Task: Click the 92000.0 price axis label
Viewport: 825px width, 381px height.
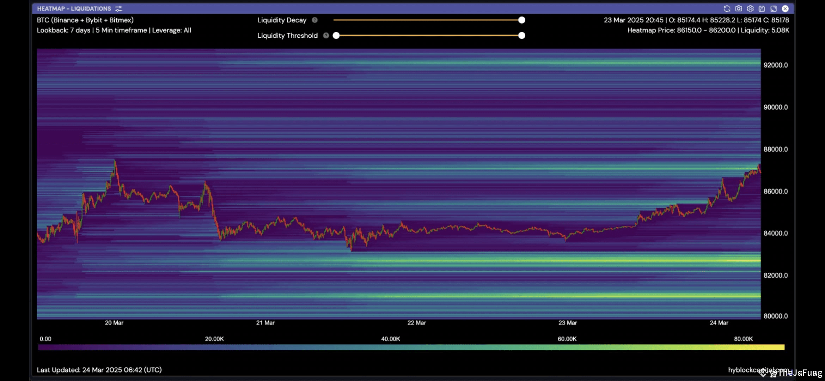Action: [x=776, y=65]
